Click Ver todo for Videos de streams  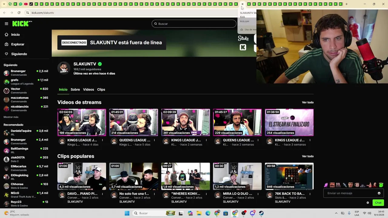click(x=308, y=102)
